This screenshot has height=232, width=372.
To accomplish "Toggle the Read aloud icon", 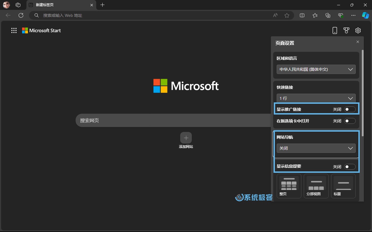I will pyautogui.click(x=275, y=15).
